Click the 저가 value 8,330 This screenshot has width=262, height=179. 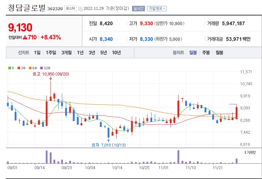click(x=146, y=39)
